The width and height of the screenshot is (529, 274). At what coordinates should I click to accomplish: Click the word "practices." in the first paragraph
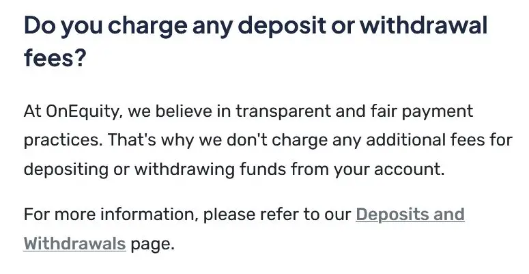(x=60, y=140)
